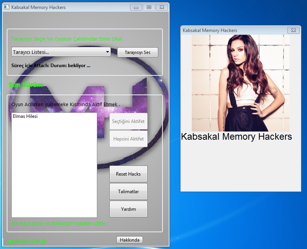Click the Oyun Acılırken yuklemeke instruction text
This screenshot has height=249, width=307.
pos(66,105)
